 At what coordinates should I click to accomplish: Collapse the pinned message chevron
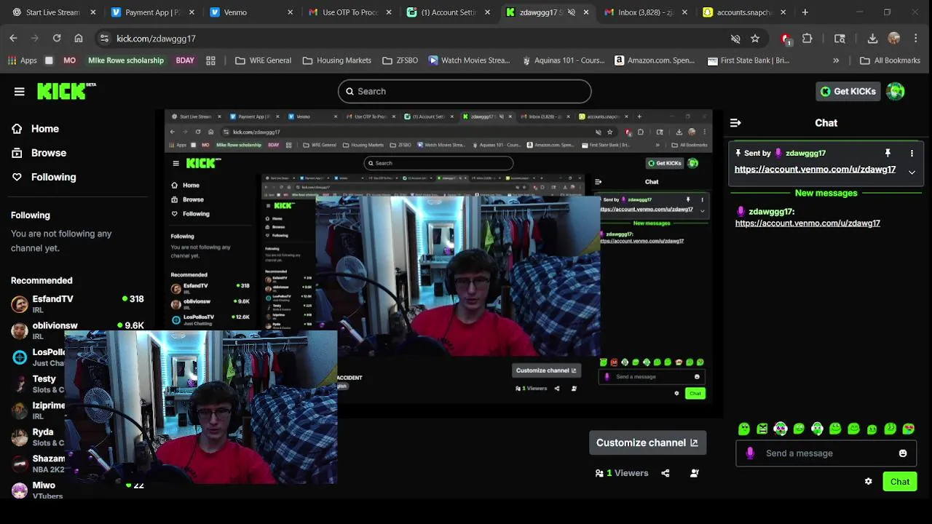[912, 172]
